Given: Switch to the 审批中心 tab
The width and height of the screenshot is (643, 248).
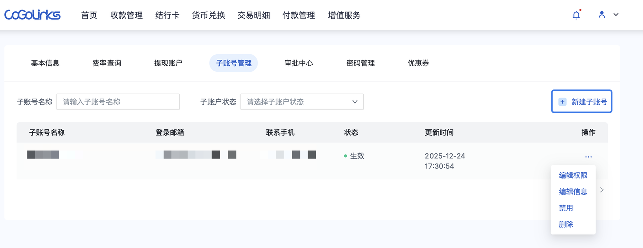Looking at the screenshot, I should pyautogui.click(x=299, y=63).
